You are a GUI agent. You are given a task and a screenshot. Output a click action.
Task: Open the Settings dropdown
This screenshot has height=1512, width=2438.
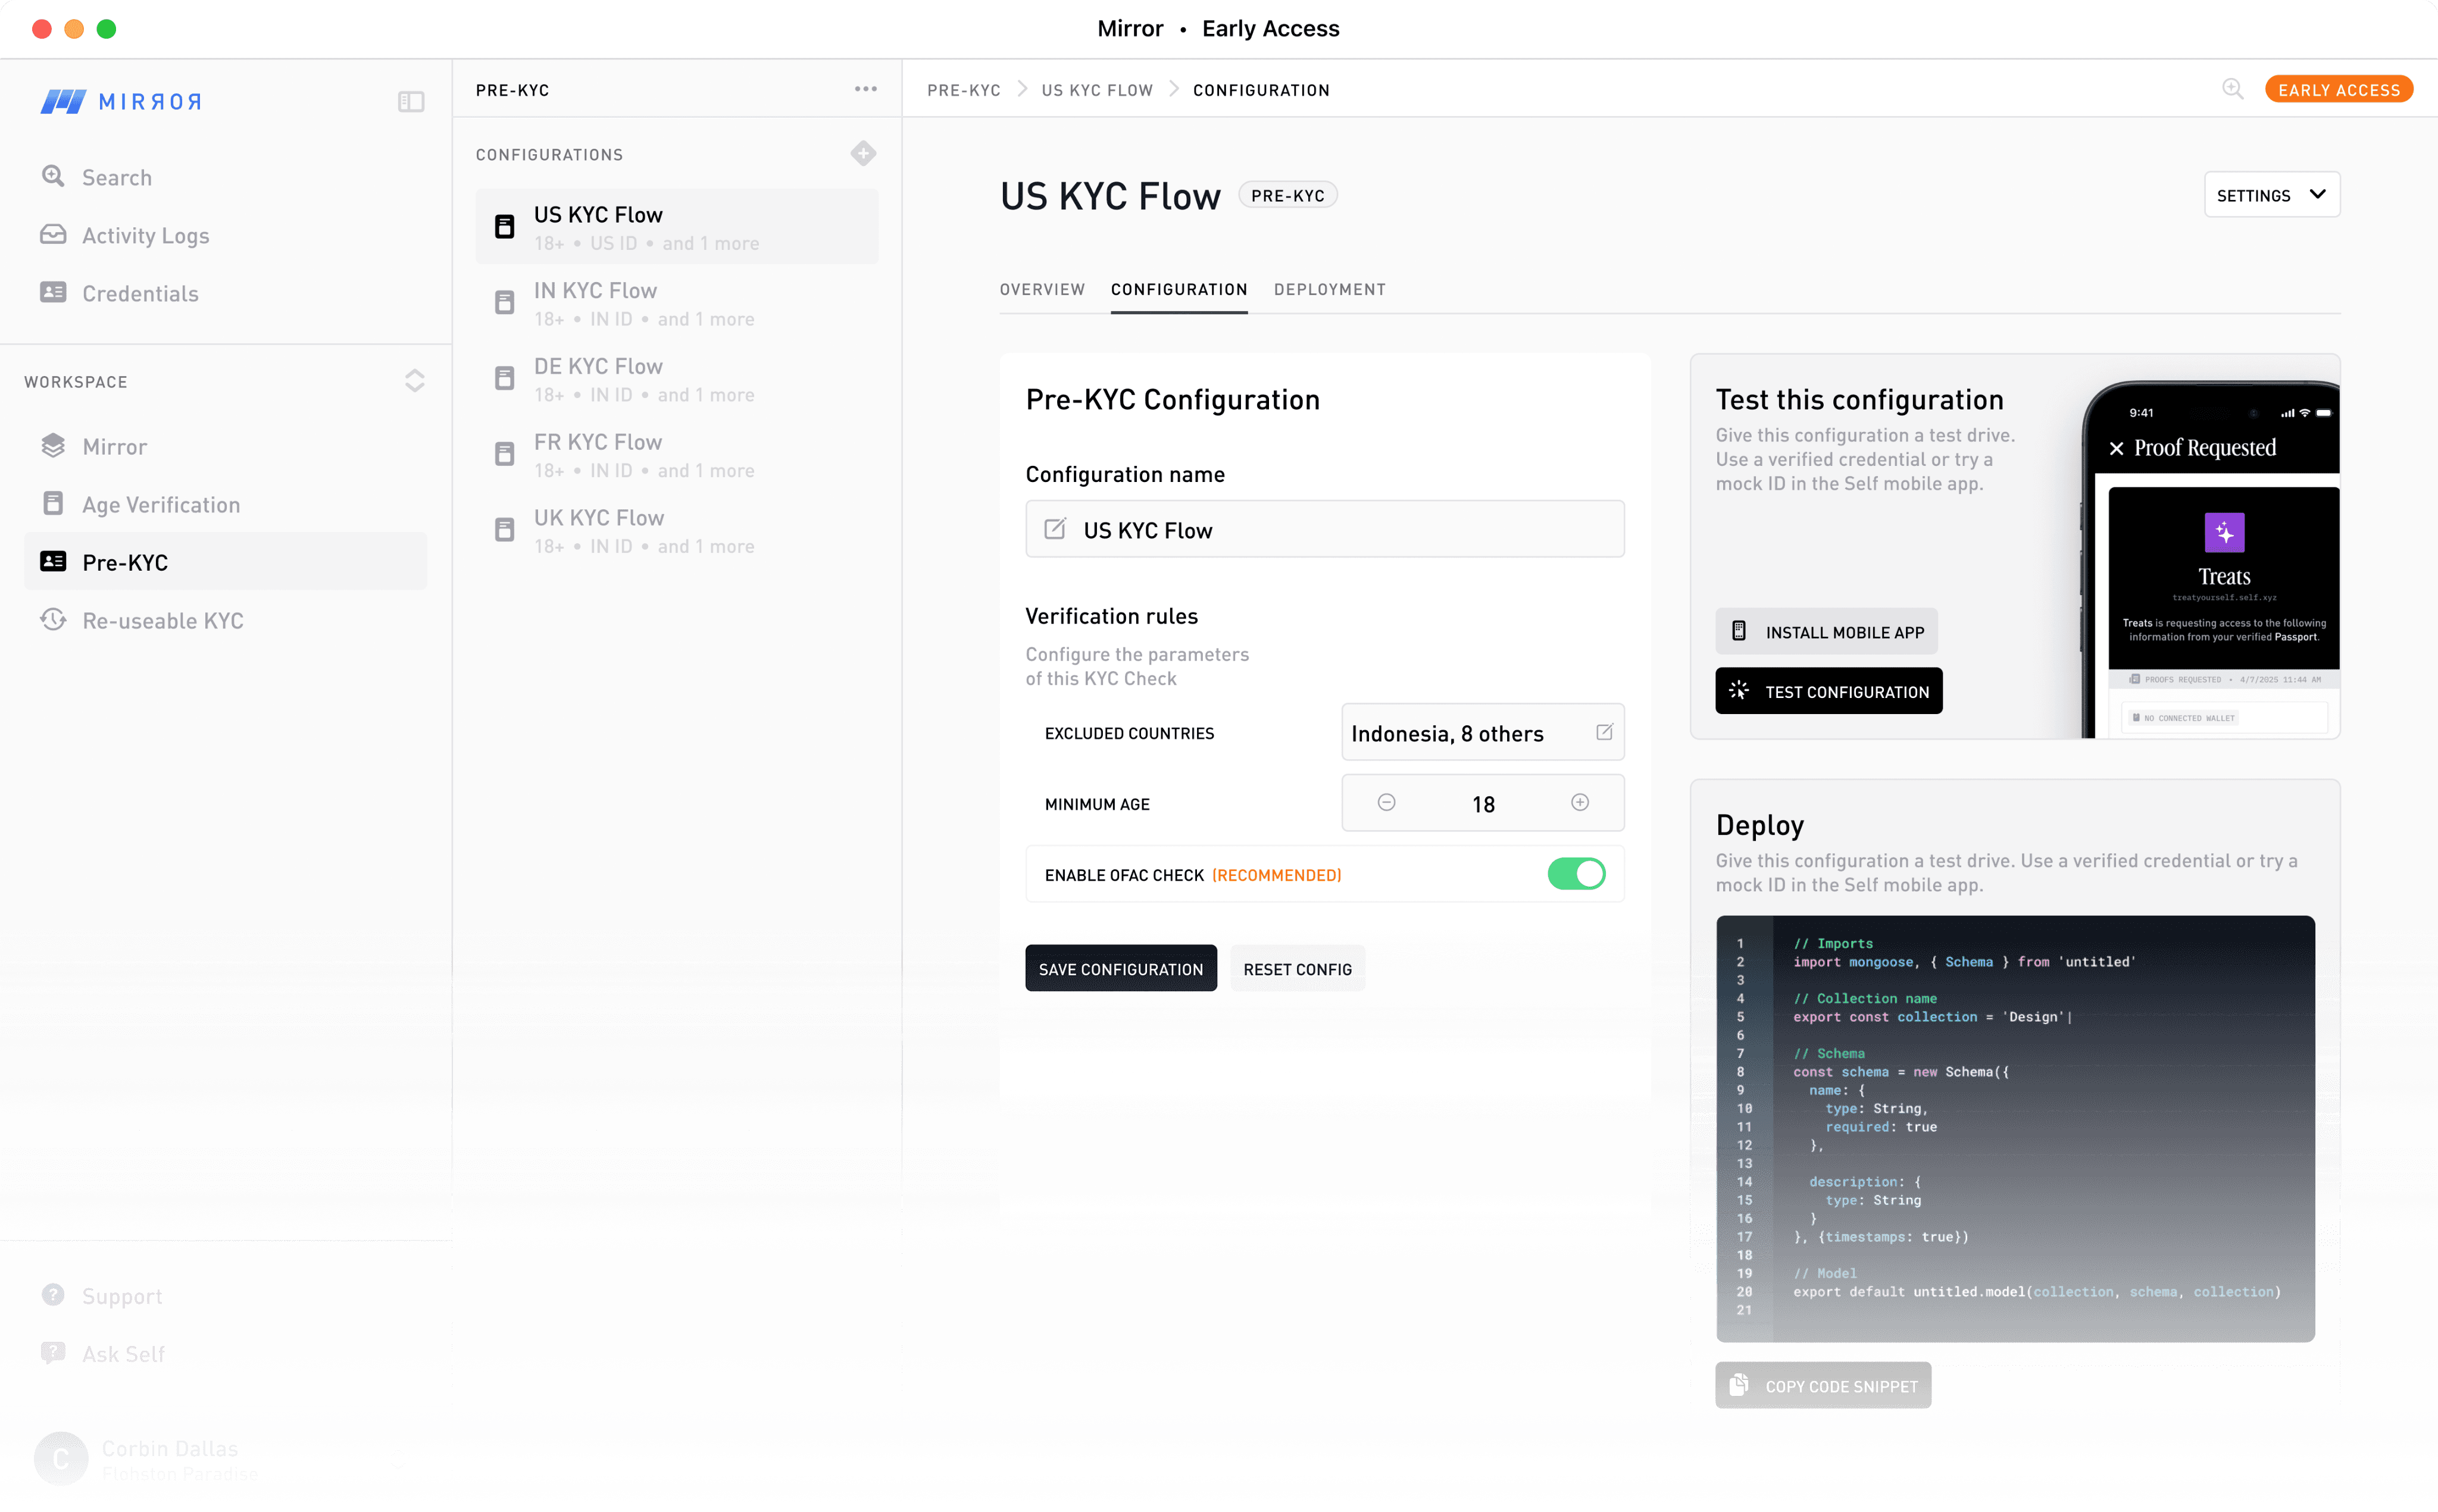[2271, 195]
